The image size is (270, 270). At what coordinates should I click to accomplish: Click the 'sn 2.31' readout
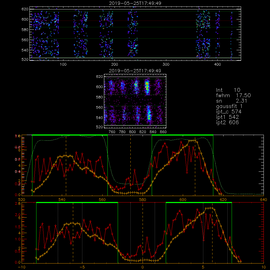[x=231, y=101]
